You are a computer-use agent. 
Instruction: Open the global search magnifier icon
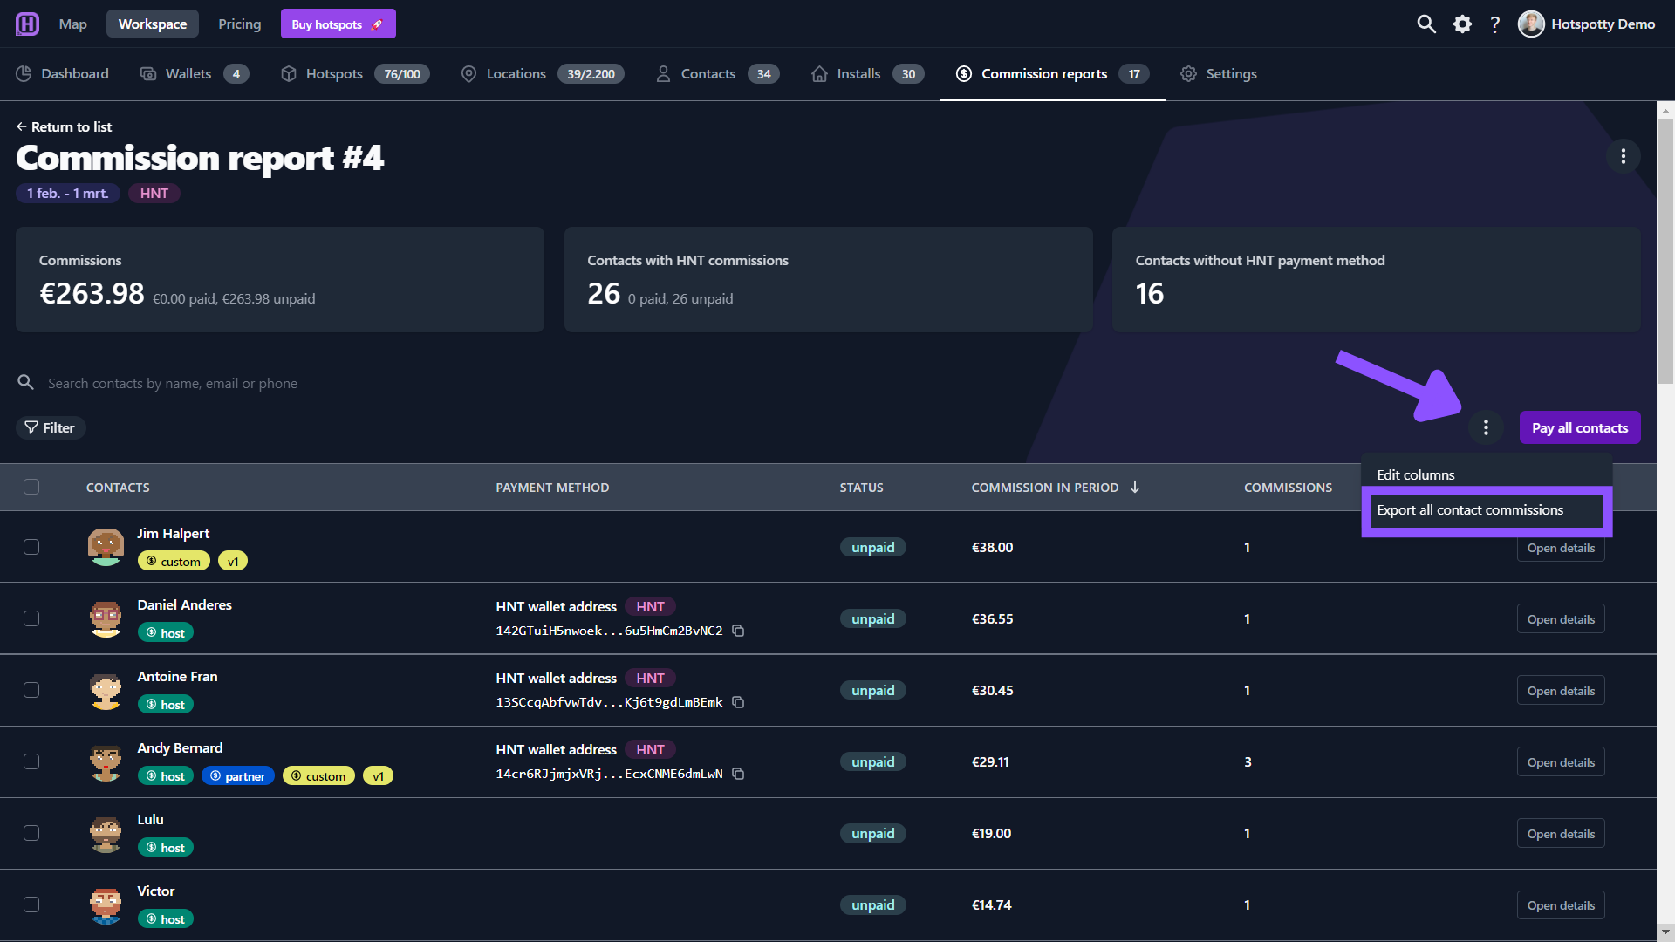point(1425,24)
